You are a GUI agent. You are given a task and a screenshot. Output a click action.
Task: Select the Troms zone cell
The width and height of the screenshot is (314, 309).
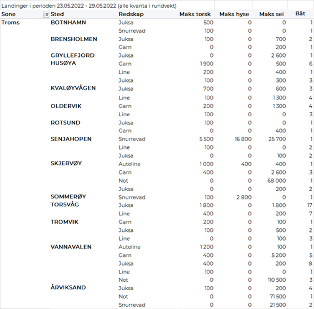(11, 23)
